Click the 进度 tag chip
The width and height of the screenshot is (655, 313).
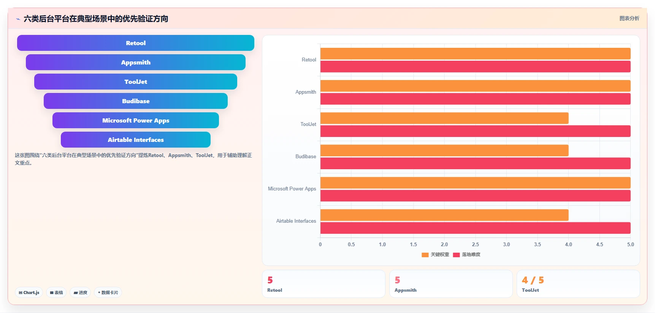tap(80, 293)
